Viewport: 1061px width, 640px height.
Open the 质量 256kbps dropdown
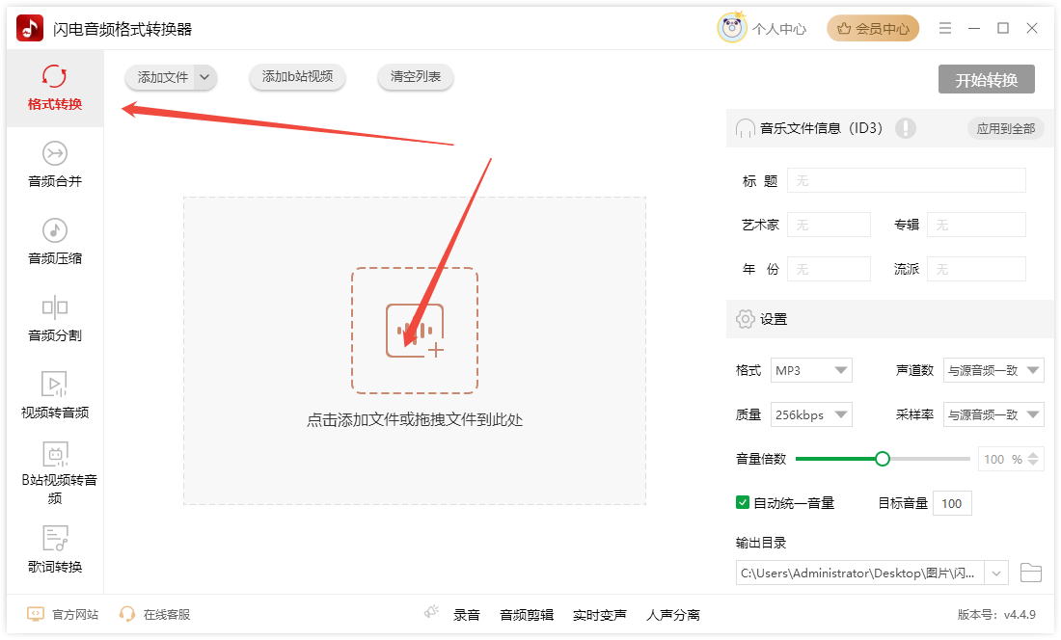pos(811,415)
